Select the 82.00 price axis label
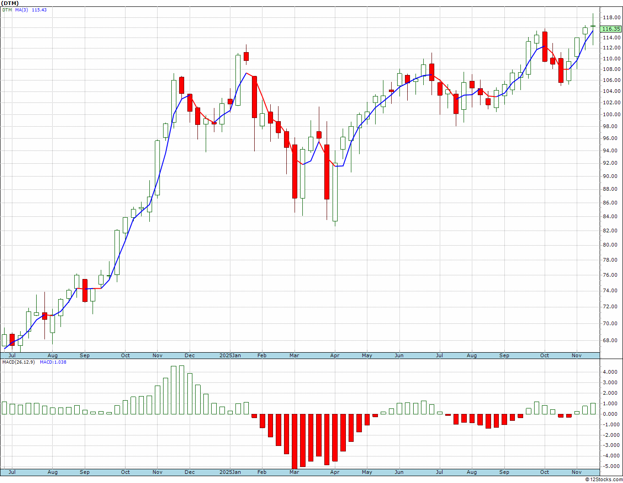 pyautogui.click(x=611, y=231)
